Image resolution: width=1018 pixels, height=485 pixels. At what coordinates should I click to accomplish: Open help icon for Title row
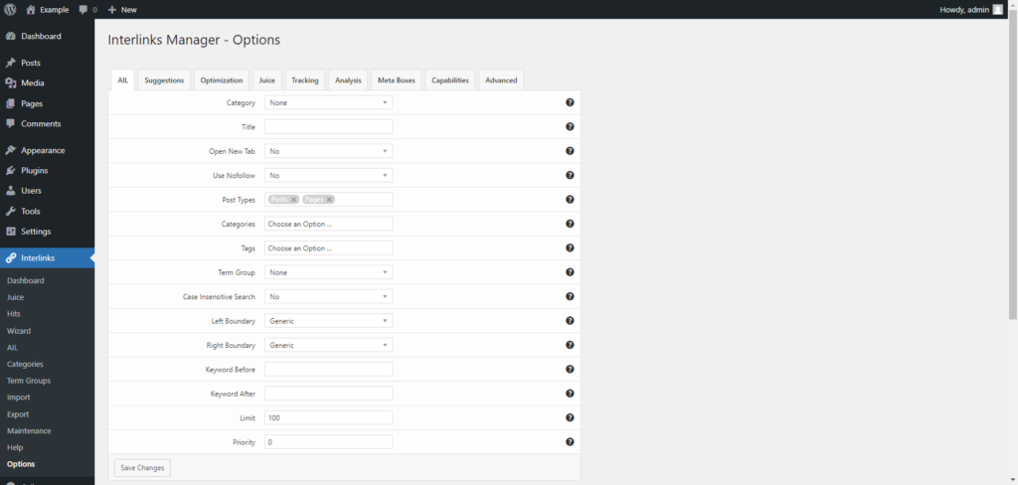570,126
